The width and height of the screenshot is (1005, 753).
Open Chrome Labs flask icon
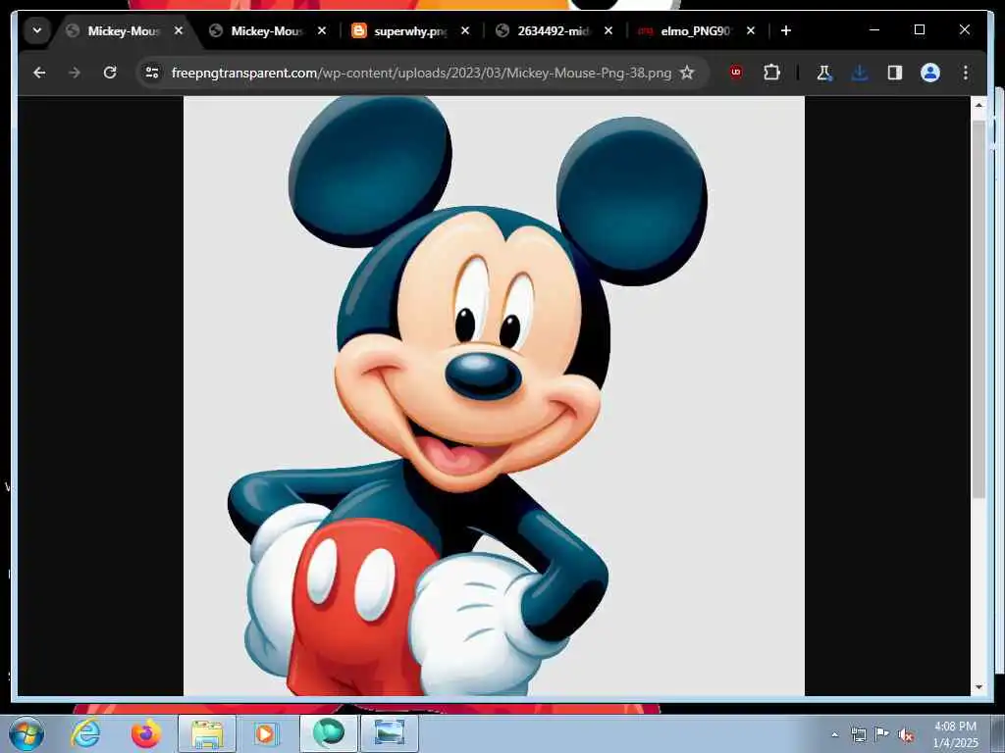point(824,73)
